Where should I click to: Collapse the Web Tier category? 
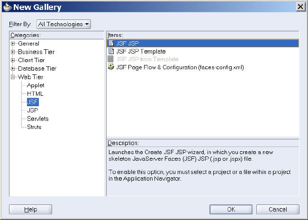click(x=14, y=77)
